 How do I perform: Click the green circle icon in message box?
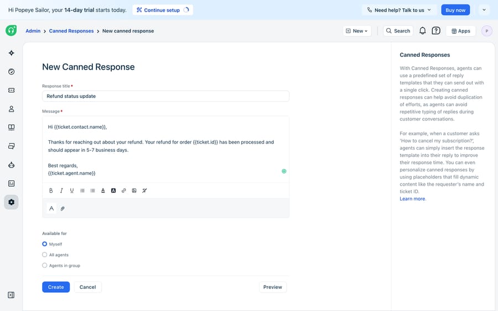[x=284, y=171]
